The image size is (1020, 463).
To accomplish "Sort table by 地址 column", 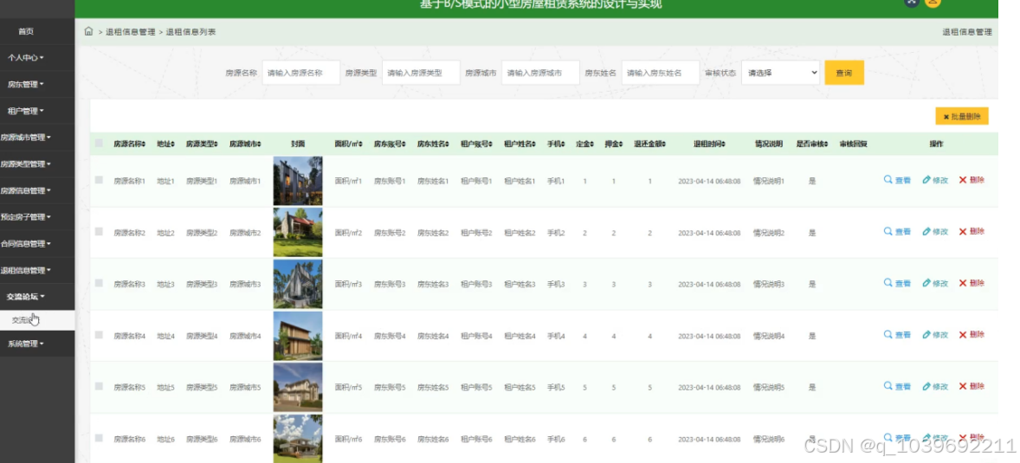I will coord(166,144).
